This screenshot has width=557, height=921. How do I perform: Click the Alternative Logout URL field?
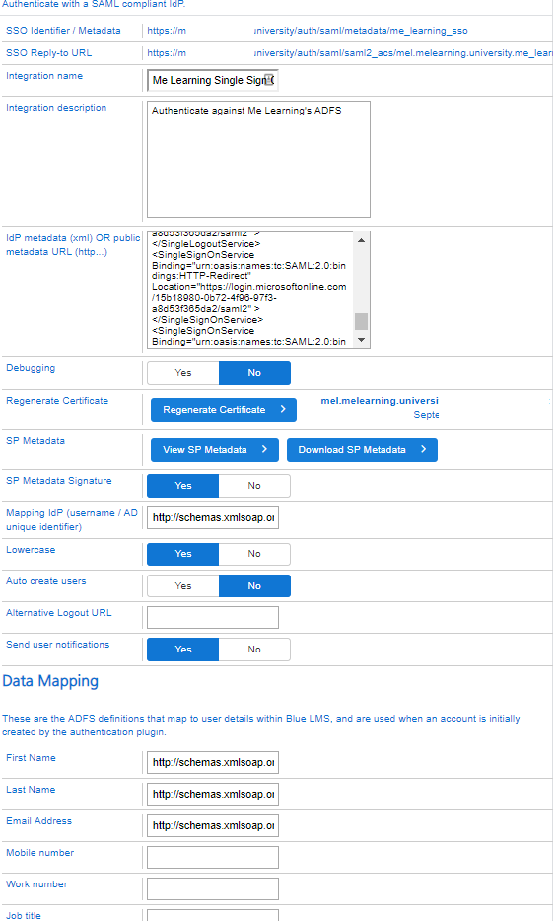pyautogui.click(x=213, y=617)
